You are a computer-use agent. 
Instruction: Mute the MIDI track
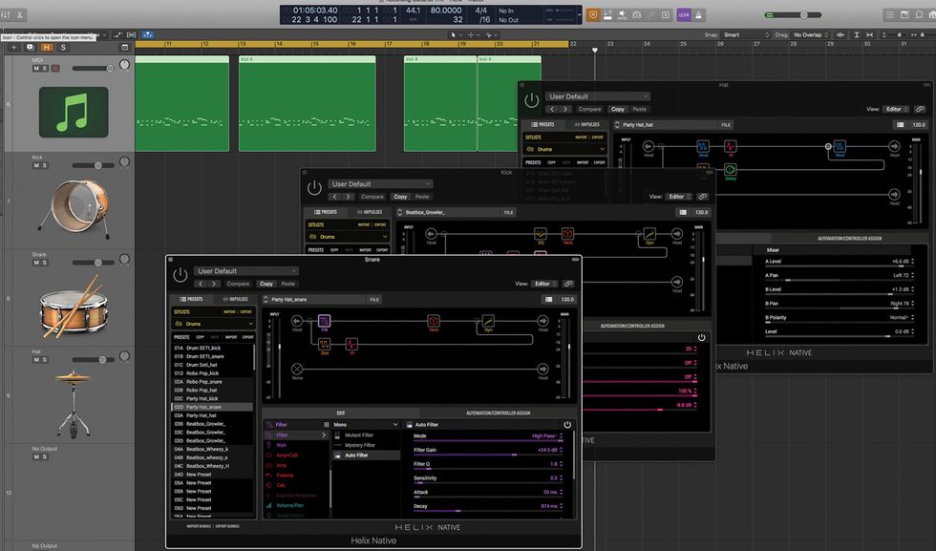pyautogui.click(x=36, y=69)
